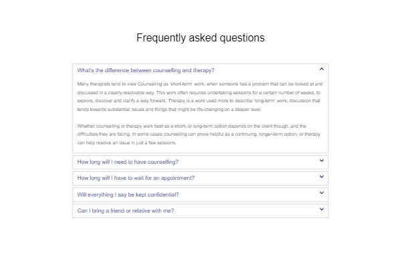
Task: Click the word 'questions' in the page heading
Action: [x=242, y=38]
